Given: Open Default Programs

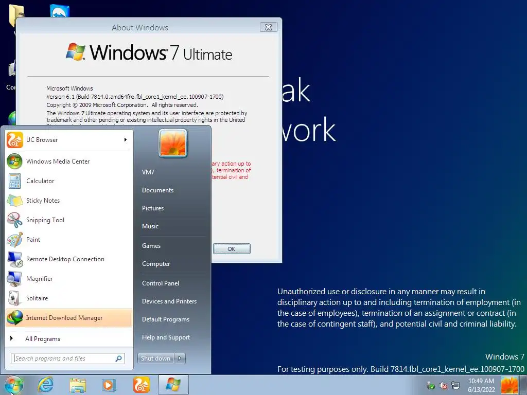Looking at the screenshot, I should (x=165, y=319).
